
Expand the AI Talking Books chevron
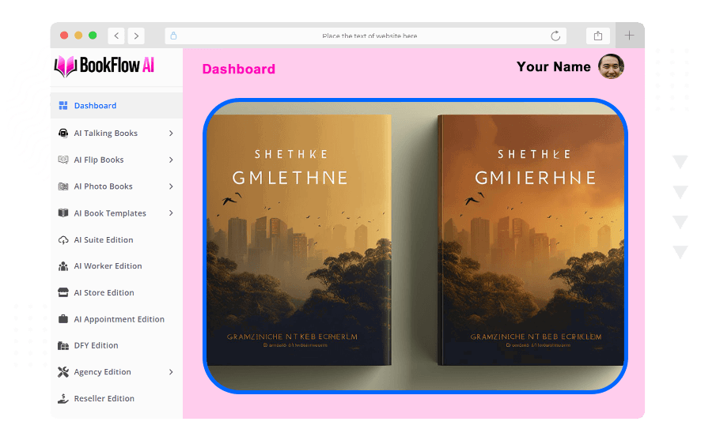pos(171,134)
